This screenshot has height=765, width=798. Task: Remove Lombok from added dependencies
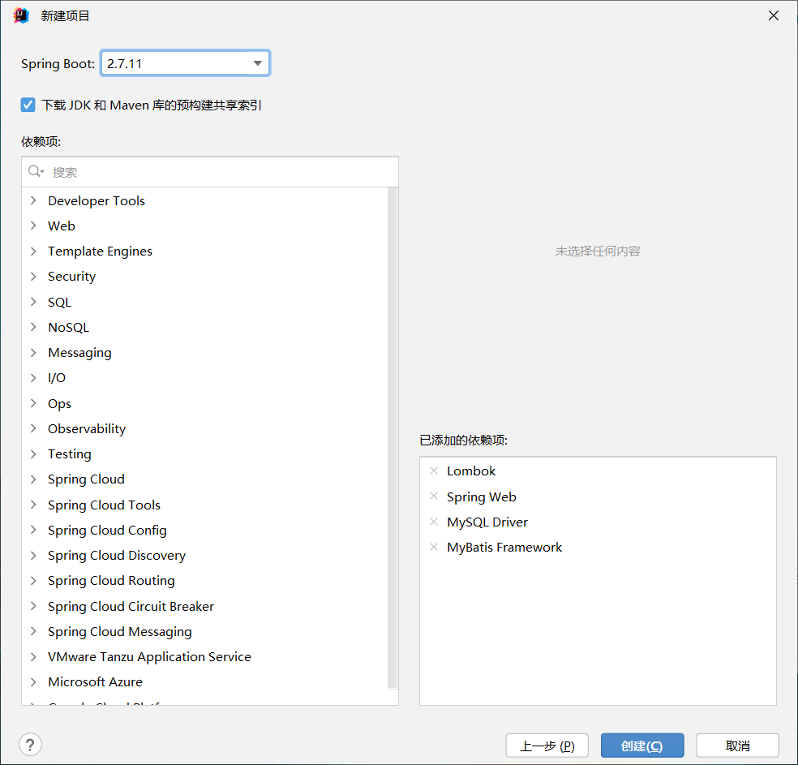coord(434,471)
